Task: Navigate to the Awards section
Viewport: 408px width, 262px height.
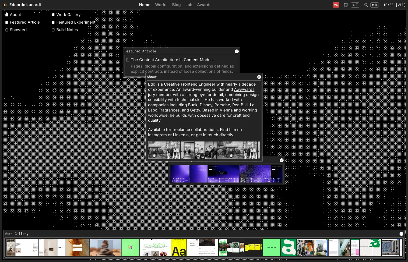Action: point(204,5)
